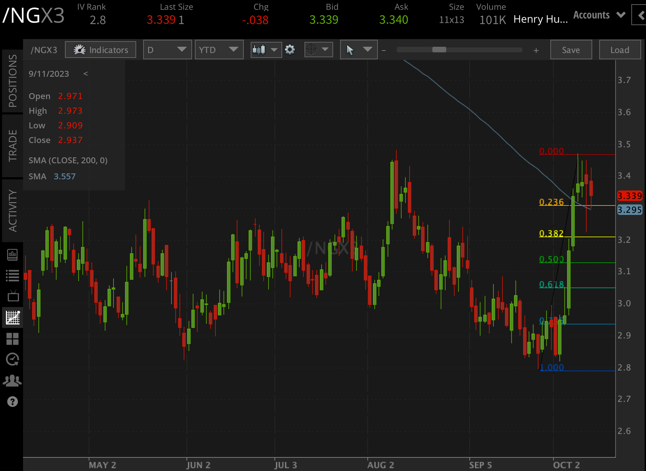This screenshot has height=471, width=646.
Task: Click the Load button
Action: (619, 50)
